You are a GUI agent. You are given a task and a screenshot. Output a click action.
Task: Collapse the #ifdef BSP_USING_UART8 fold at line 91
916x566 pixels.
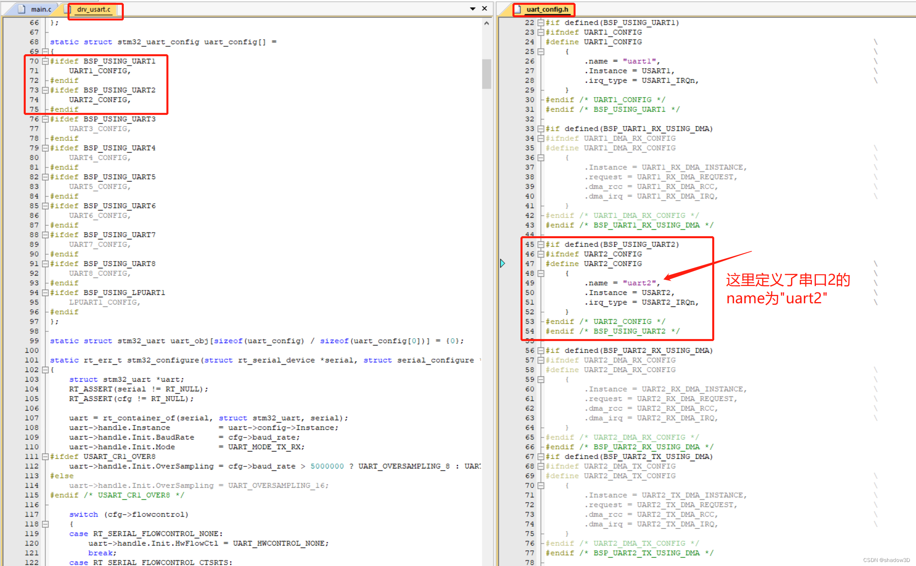pyautogui.click(x=45, y=264)
